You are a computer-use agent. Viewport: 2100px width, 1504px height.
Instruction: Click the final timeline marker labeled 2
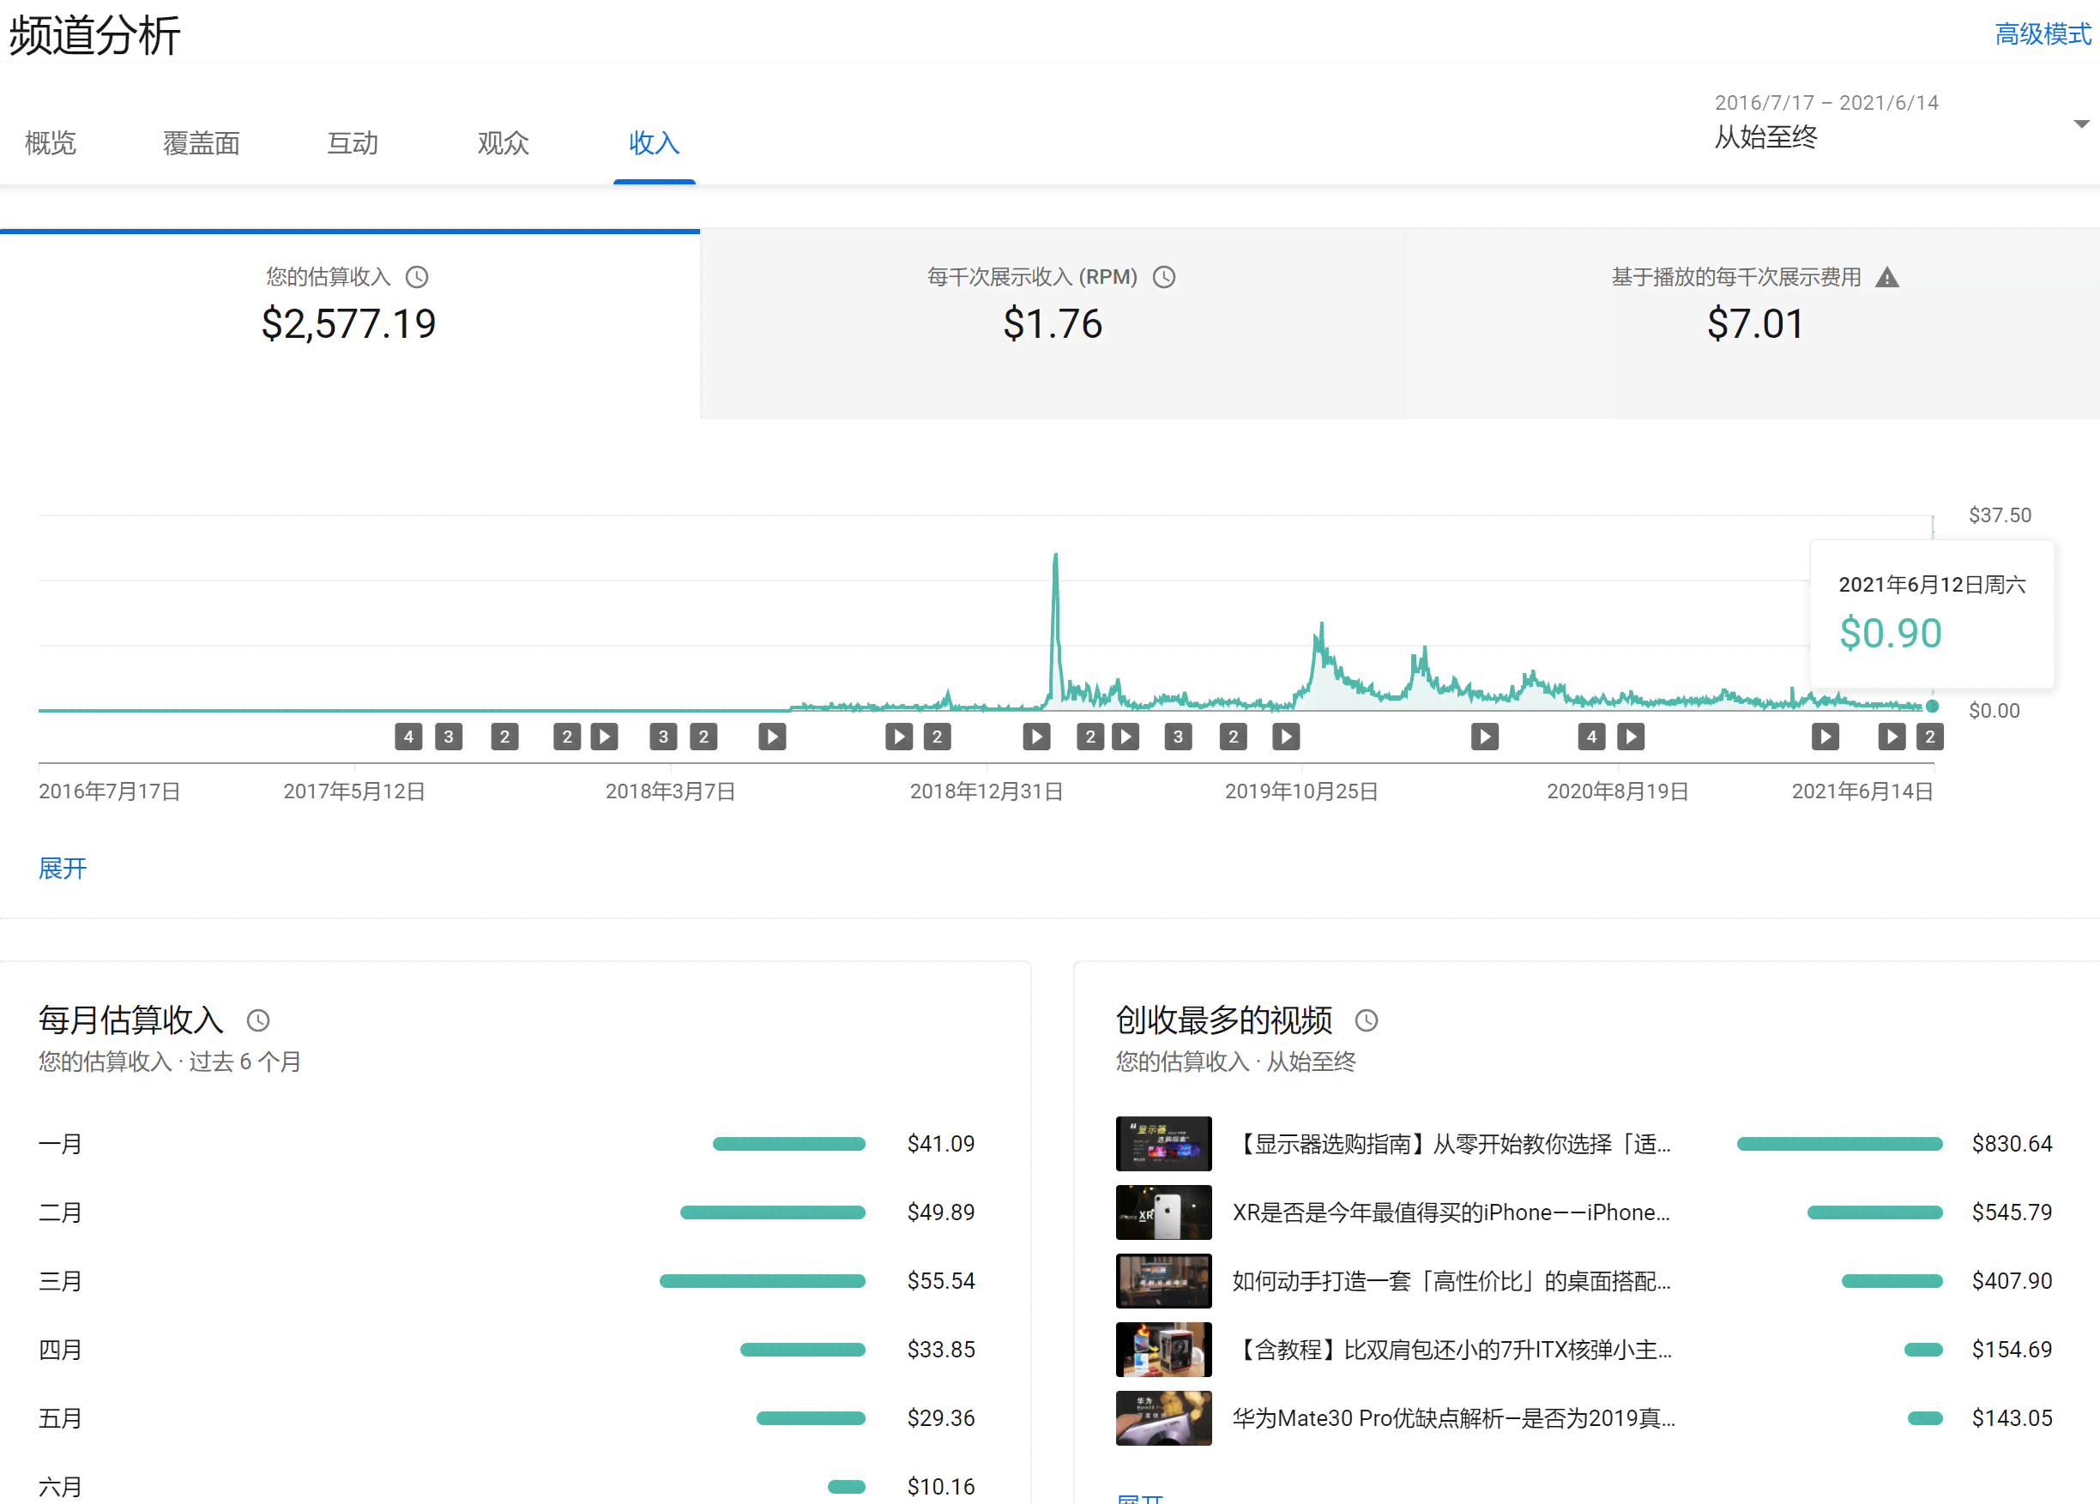pyautogui.click(x=1929, y=737)
